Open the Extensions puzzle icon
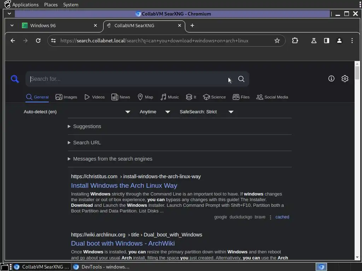Image resolution: width=362 pixels, height=271 pixels. point(295,41)
